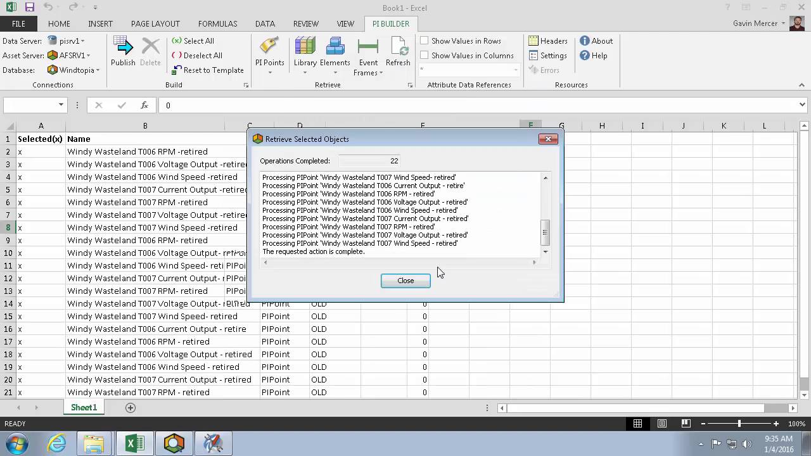Open the Build group dialog launcher
This screenshot has width=811, height=456.
(246, 85)
